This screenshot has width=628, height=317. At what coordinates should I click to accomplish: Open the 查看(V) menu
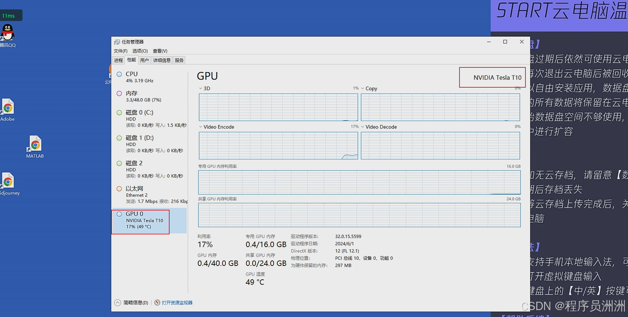160,51
